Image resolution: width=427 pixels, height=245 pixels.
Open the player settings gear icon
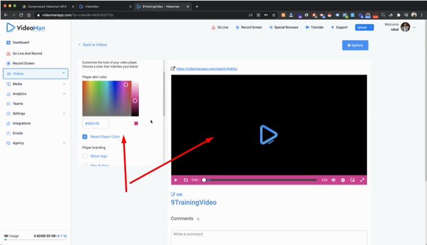[343, 180]
